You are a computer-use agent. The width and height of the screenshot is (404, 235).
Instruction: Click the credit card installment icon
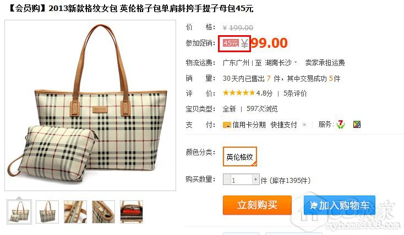coord(227,125)
